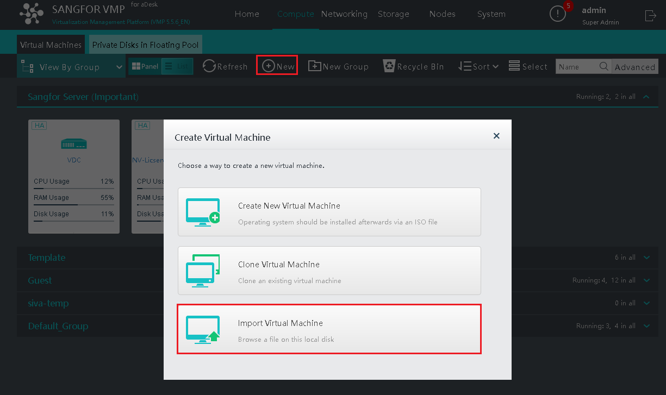Expand the Template group
The height and width of the screenshot is (395, 666).
[x=646, y=258]
